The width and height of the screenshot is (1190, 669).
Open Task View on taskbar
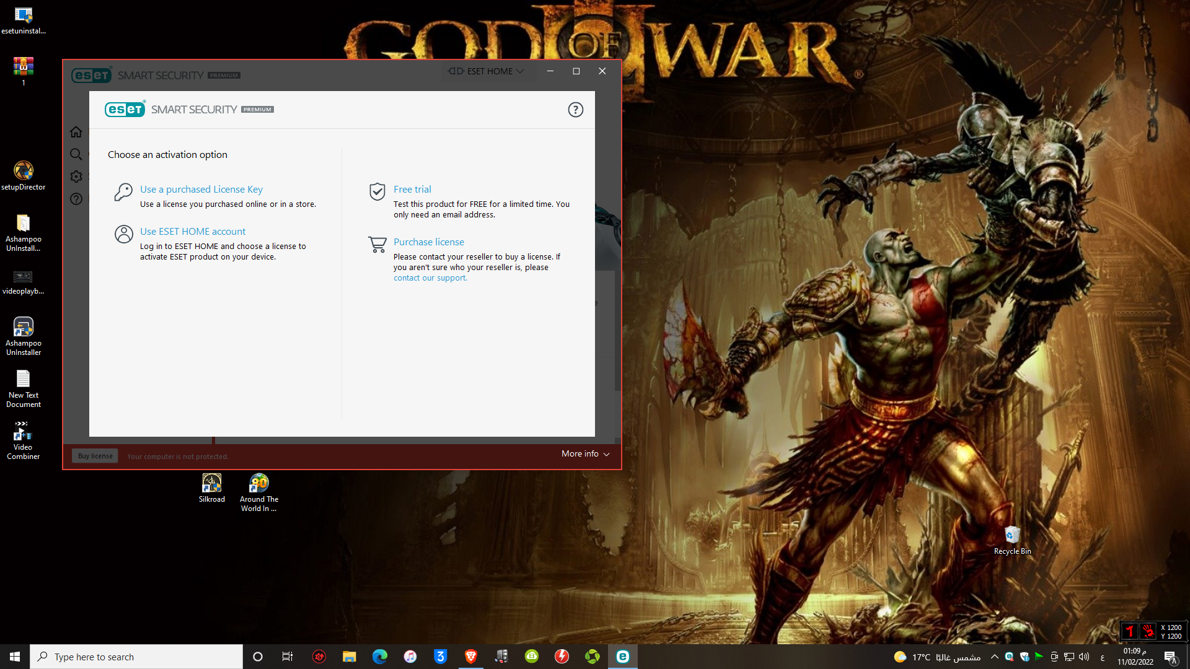tap(288, 657)
